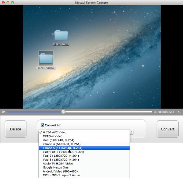Uncheck the Convert to checkbox

(x=42, y=125)
